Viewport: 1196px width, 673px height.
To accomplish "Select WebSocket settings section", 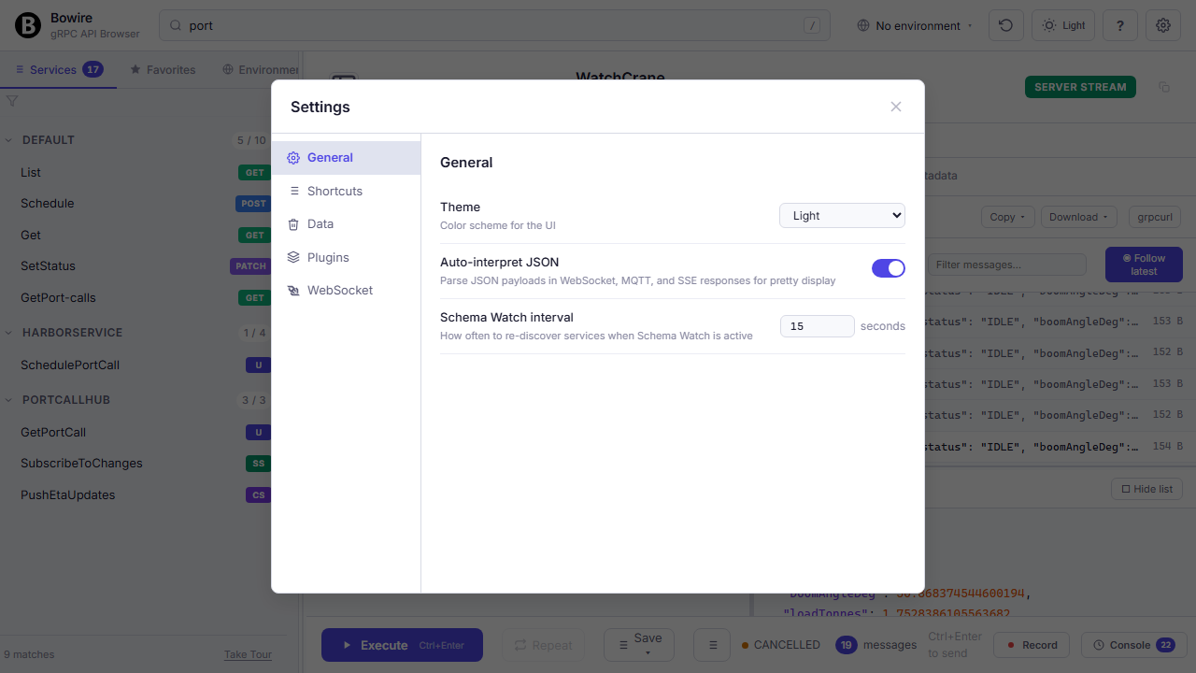I will pos(346,291).
